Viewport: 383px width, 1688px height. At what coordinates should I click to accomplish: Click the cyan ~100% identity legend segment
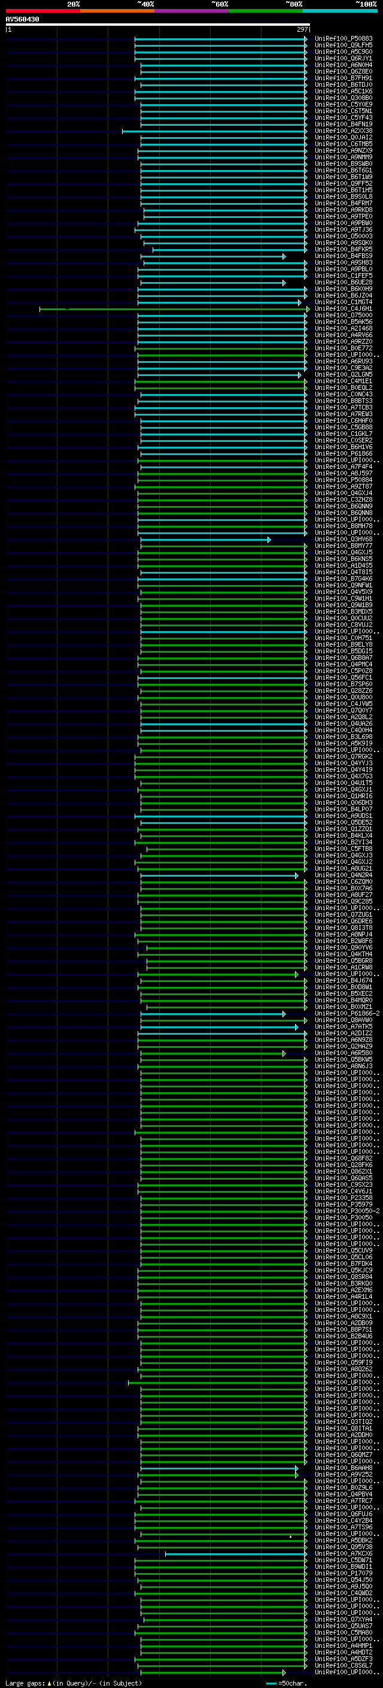coord(341,11)
